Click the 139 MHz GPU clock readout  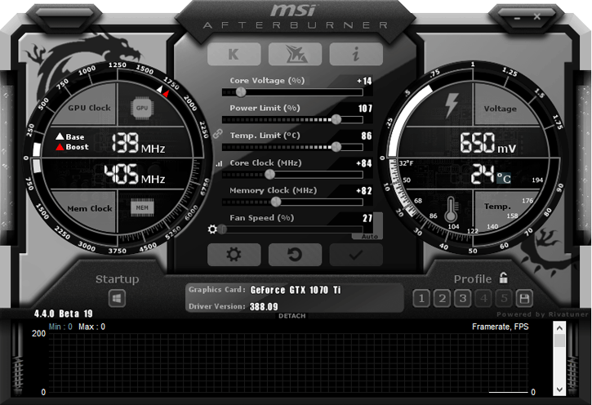[138, 143]
